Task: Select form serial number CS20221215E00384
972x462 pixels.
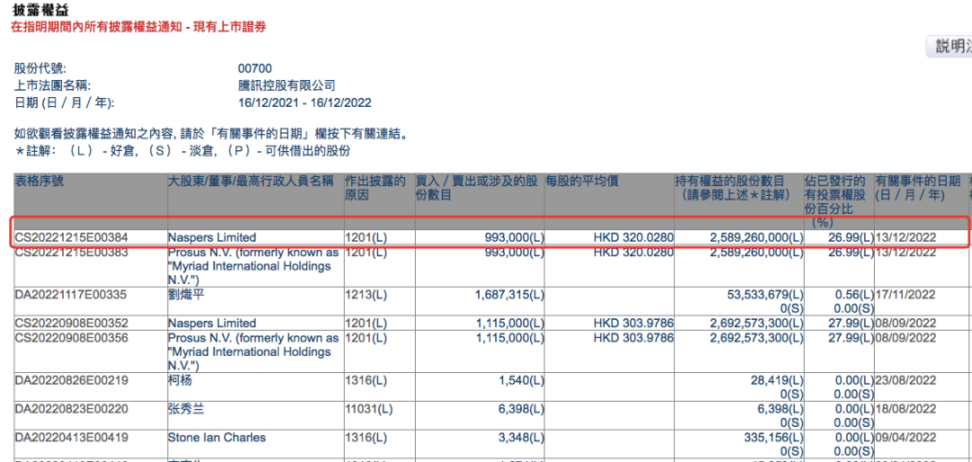Action: point(71,237)
